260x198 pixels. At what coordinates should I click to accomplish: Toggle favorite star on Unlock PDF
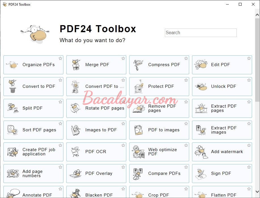click(x=249, y=80)
